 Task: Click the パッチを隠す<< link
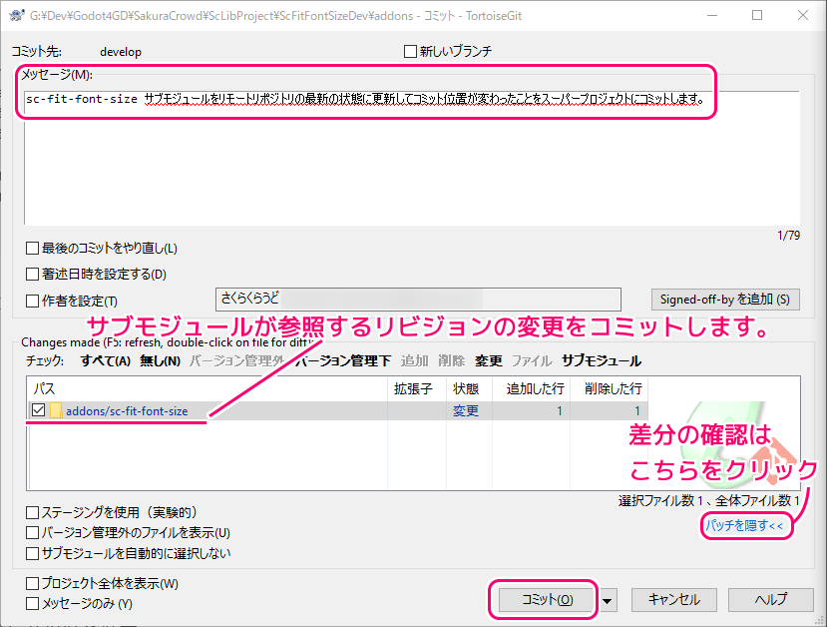tap(744, 525)
